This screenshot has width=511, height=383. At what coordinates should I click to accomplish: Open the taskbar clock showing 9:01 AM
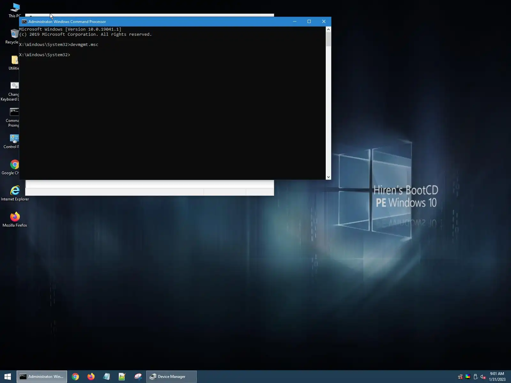tap(497, 377)
